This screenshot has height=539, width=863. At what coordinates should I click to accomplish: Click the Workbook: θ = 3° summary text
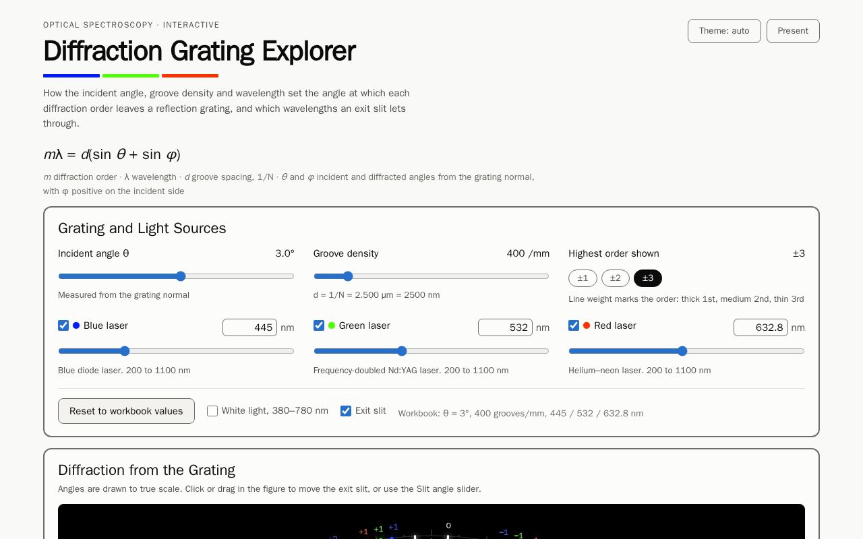[x=520, y=413]
